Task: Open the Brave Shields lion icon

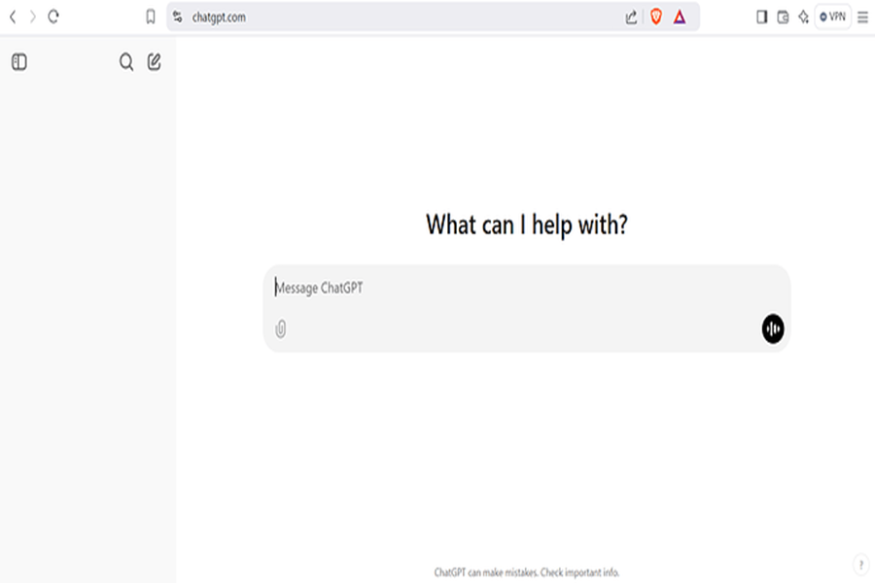Action: pyautogui.click(x=656, y=17)
